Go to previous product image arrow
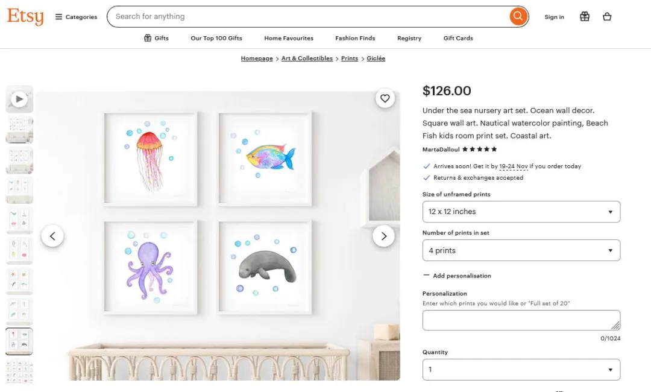 [52, 236]
